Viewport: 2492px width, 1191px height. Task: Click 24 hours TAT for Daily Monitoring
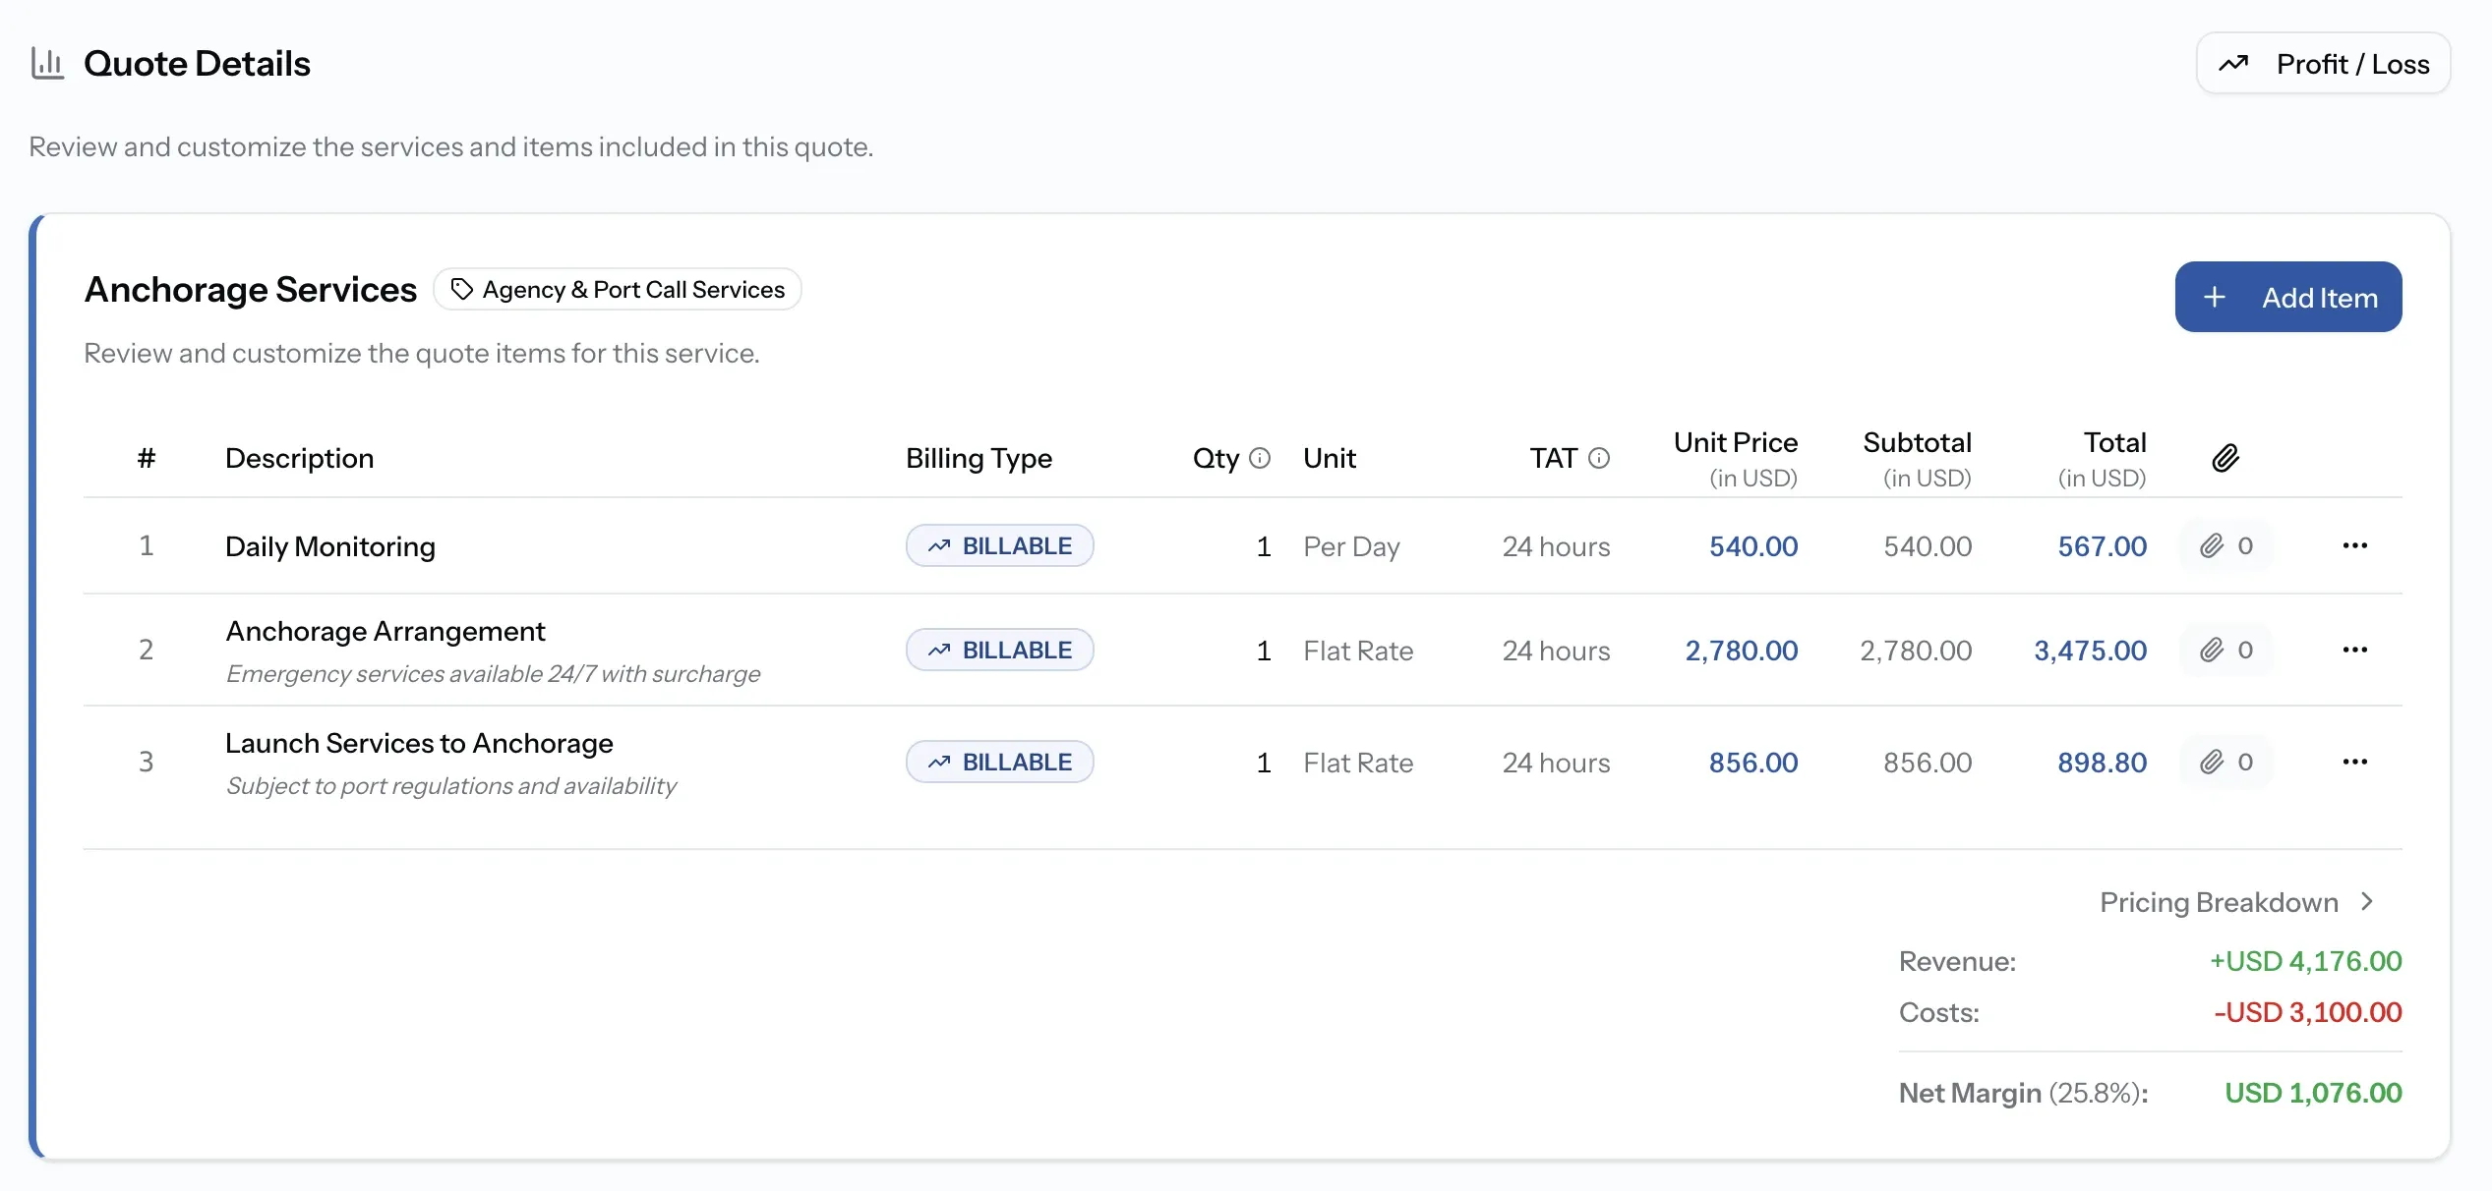[x=1556, y=546]
